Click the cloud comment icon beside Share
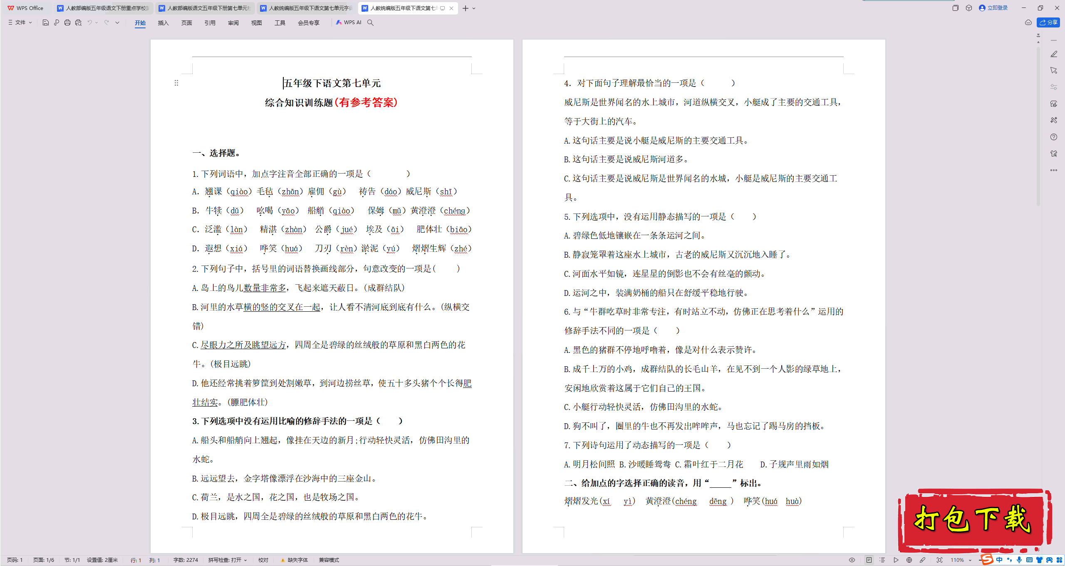The height and width of the screenshot is (566, 1065). (1028, 22)
